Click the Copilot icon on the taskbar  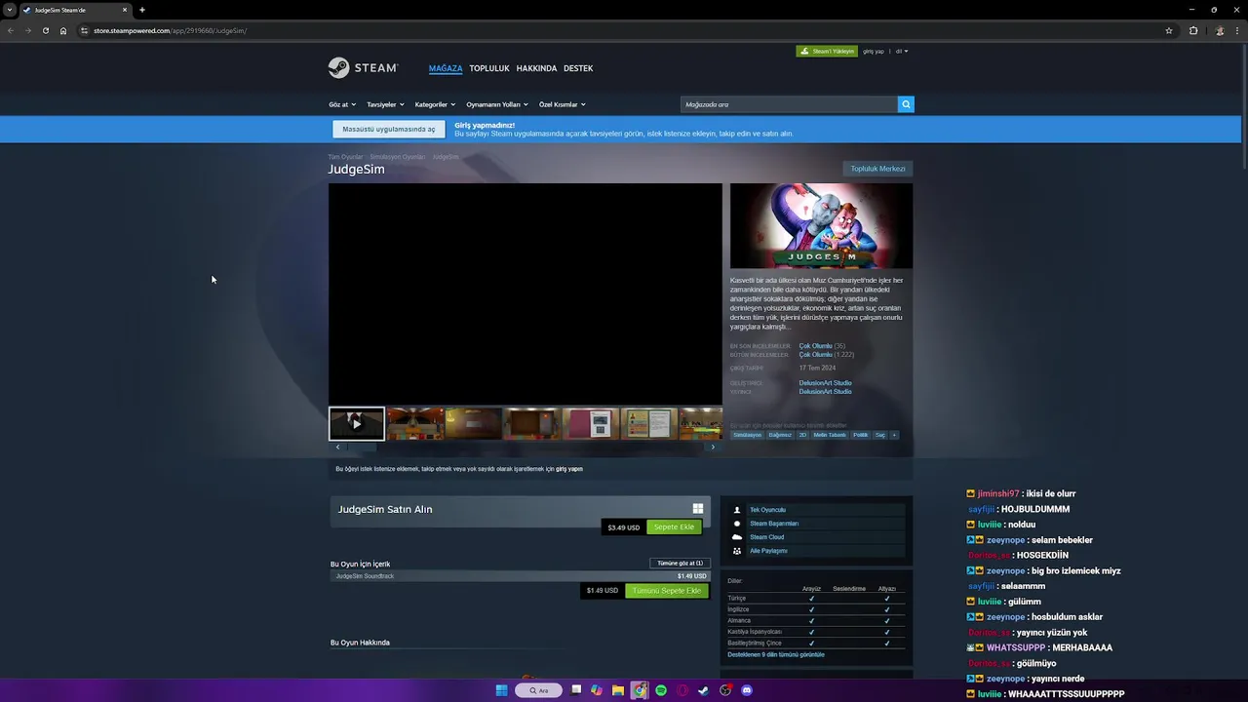[x=597, y=690]
